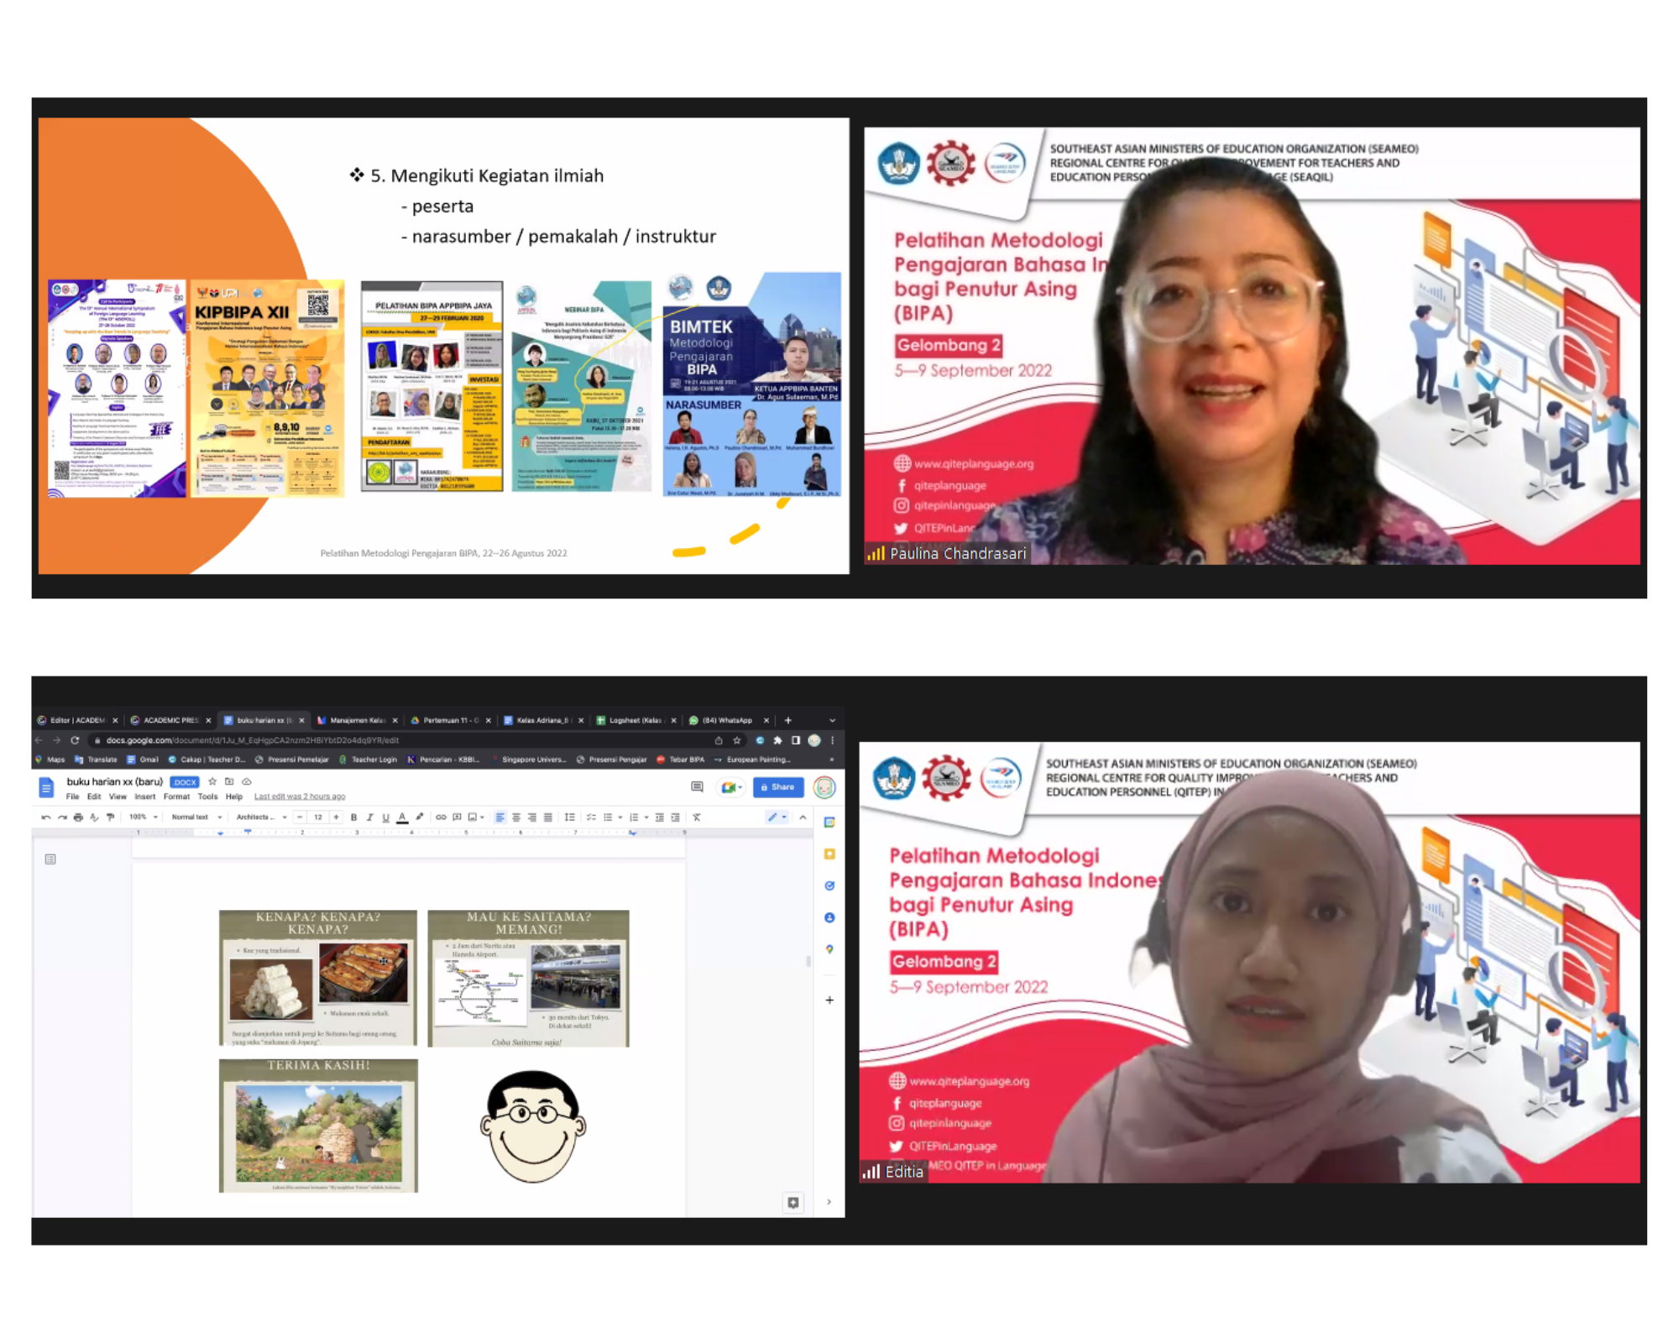Open the 100% zoom dropdown

143,817
